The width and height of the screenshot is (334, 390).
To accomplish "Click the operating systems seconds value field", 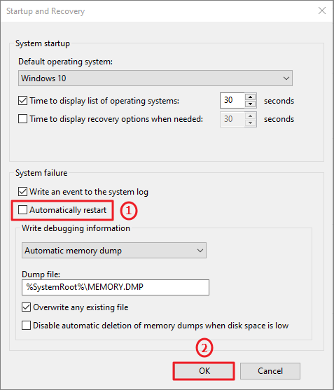I will coord(232,101).
